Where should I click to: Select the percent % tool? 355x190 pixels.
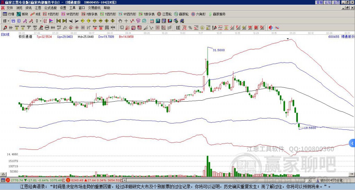point(190,28)
